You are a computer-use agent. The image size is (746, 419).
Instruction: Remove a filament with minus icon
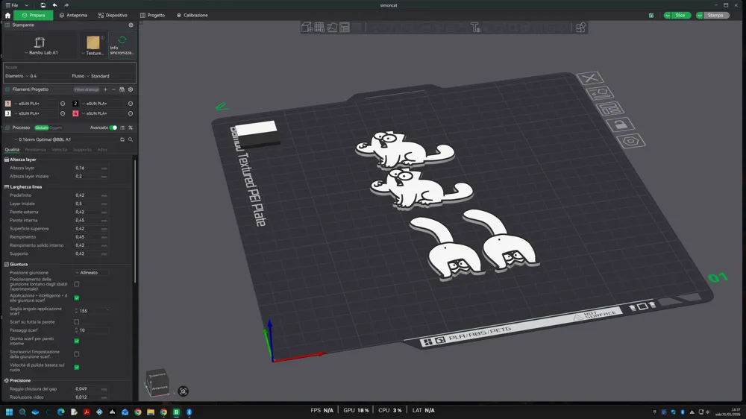tap(113, 89)
